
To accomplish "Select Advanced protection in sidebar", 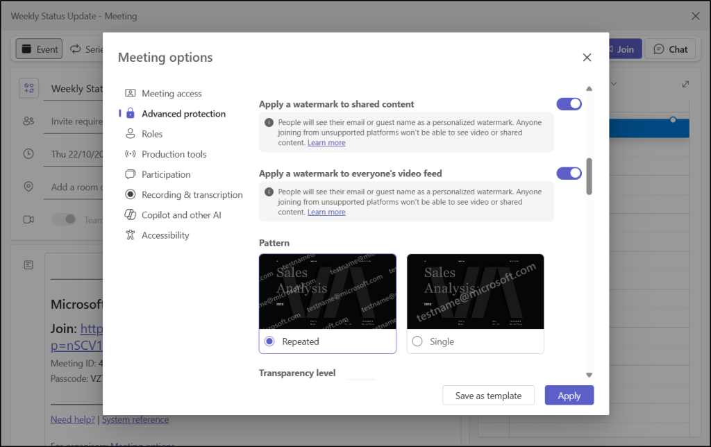I will 183,114.
